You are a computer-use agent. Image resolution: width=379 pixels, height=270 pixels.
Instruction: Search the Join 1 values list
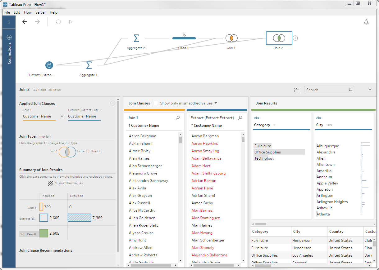[x=178, y=118]
